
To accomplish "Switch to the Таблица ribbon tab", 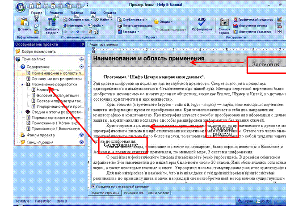I will pyautogui.click(x=76, y=13).
